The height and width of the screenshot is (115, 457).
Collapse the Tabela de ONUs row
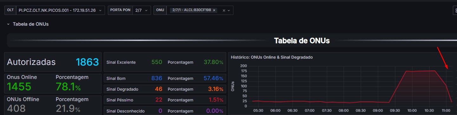pyautogui.click(x=8, y=24)
